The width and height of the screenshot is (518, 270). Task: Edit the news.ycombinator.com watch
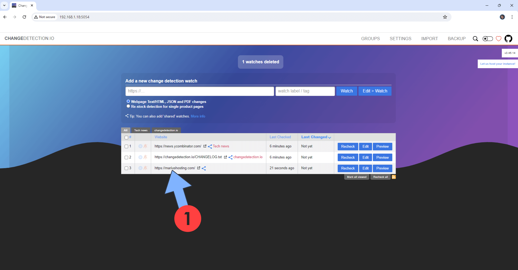366,147
